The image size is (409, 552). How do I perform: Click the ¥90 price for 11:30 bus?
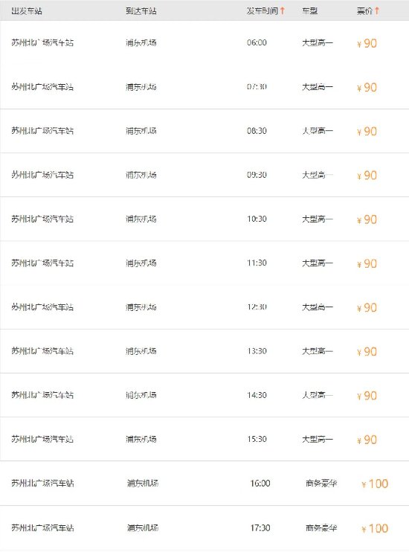367,263
